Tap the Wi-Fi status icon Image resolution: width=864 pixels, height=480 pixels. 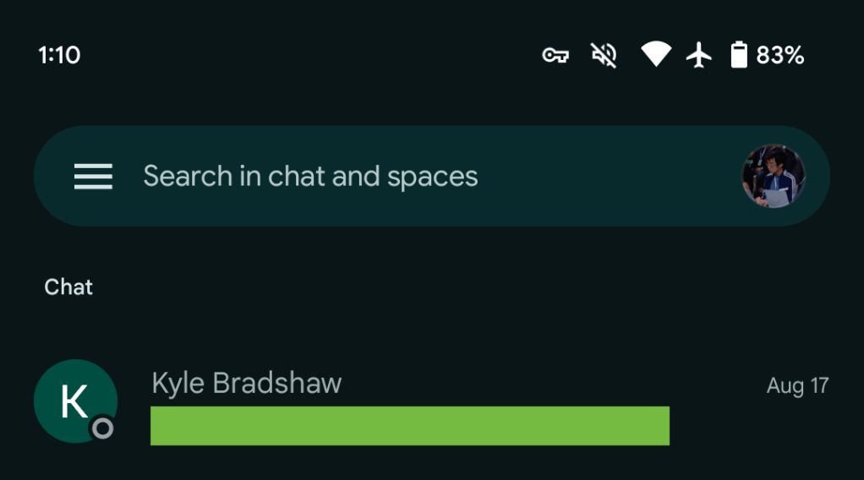tap(655, 56)
